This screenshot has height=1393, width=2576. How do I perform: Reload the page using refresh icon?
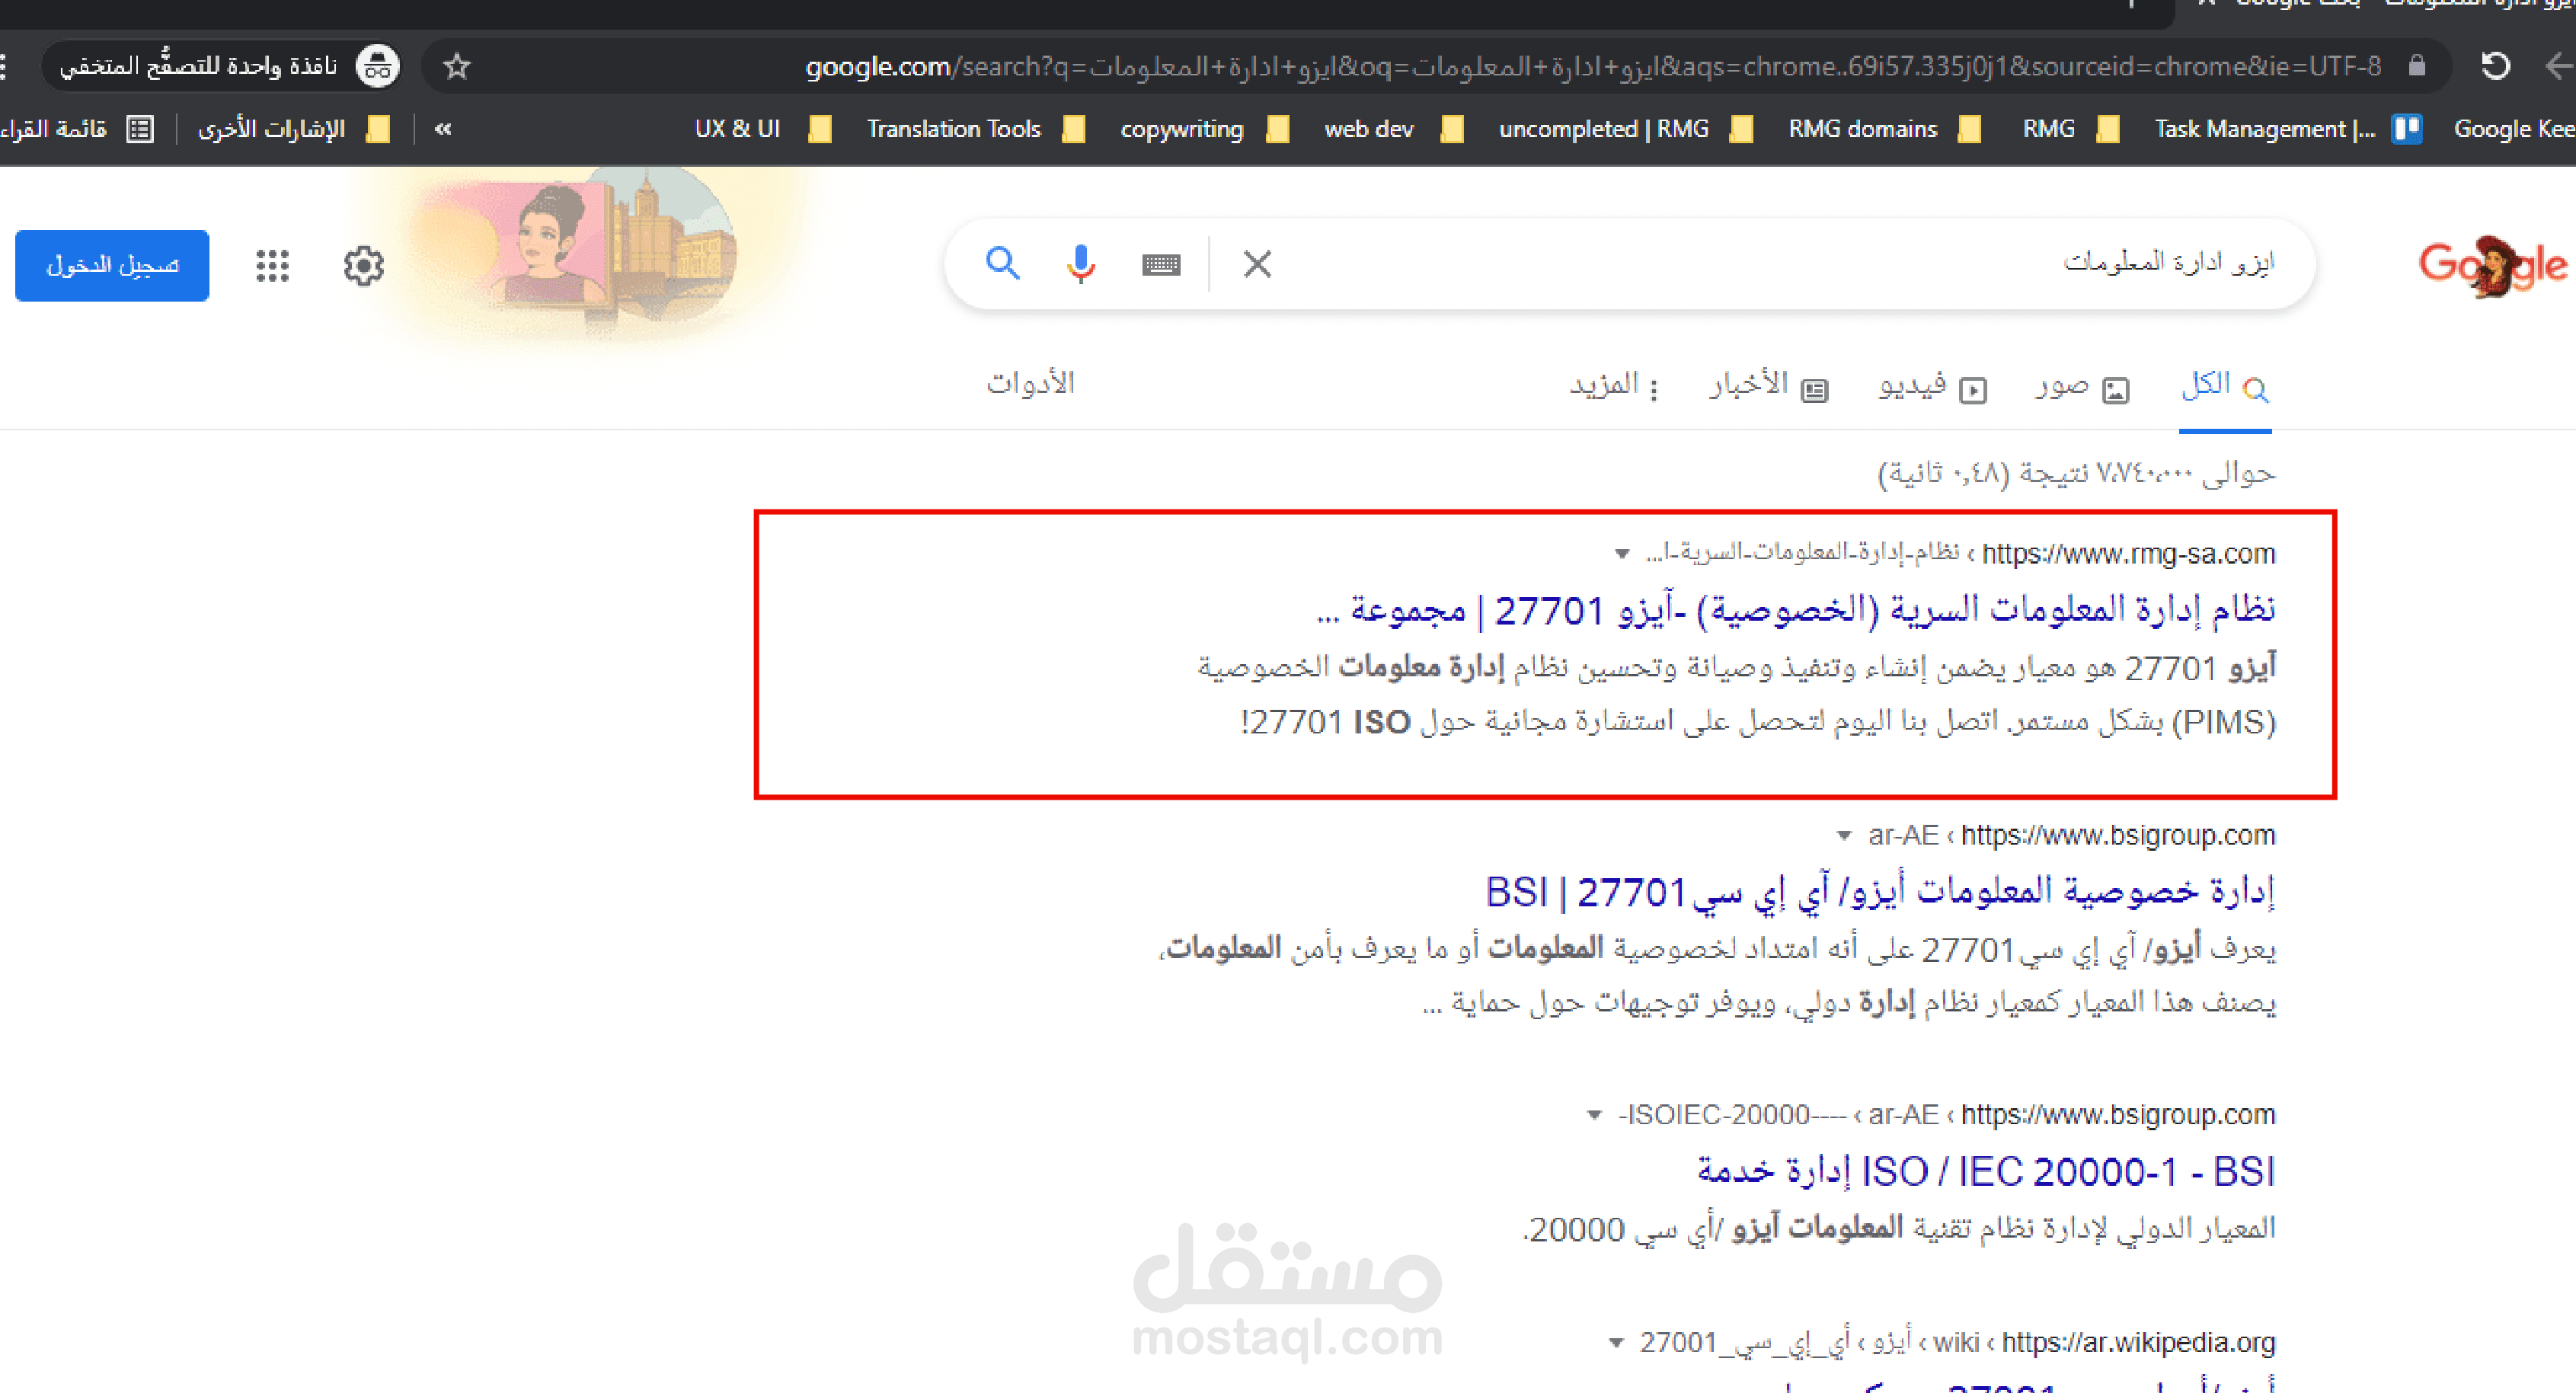2495,66
